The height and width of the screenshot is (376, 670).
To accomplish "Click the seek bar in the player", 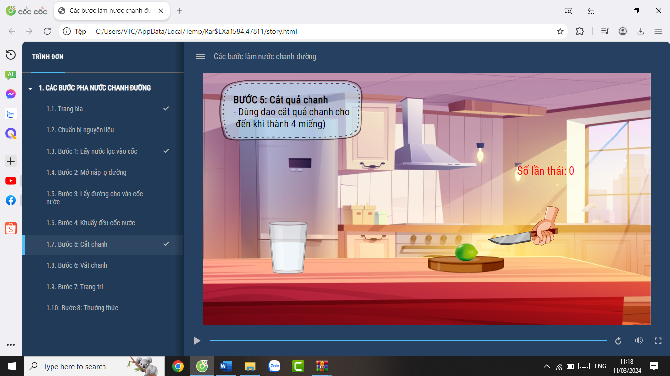I will tap(408, 340).
